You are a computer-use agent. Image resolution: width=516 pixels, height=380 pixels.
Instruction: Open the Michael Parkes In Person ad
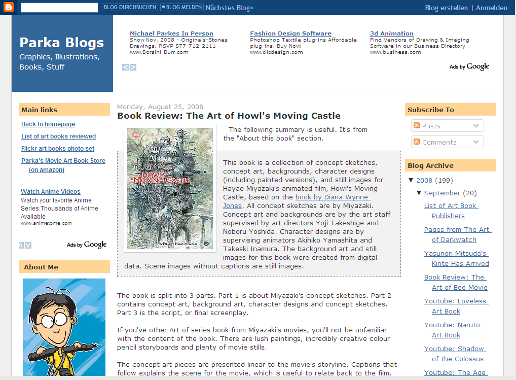point(171,33)
